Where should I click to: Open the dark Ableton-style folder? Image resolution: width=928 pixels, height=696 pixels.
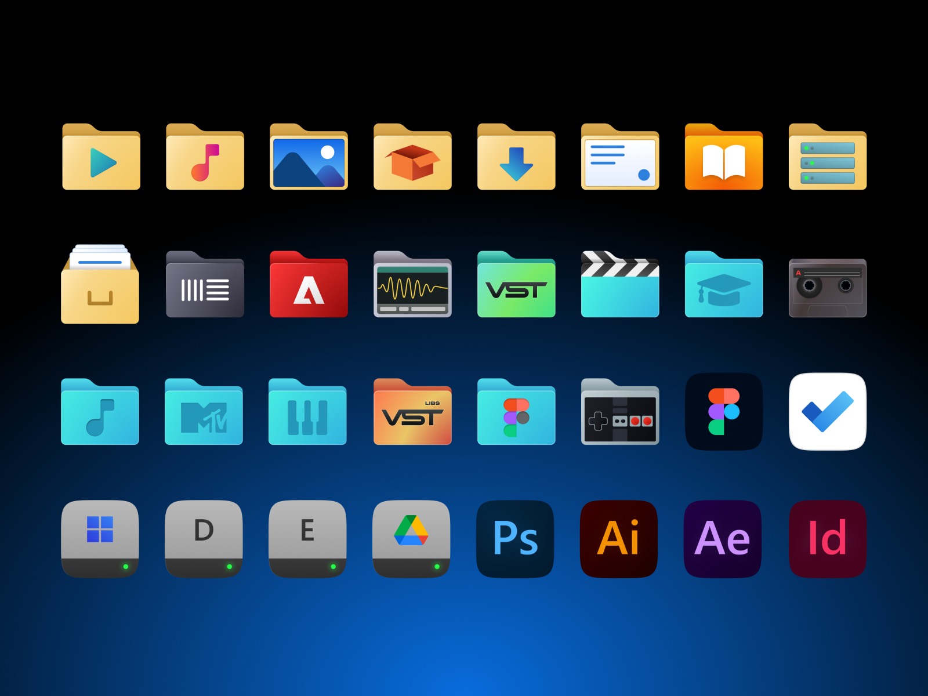pyautogui.click(x=205, y=284)
